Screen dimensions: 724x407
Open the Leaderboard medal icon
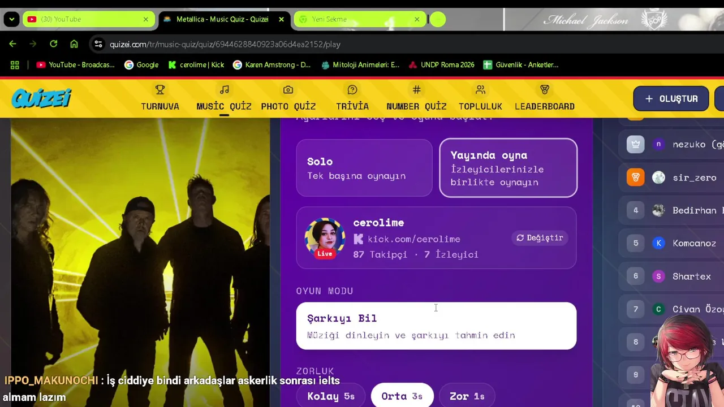pos(545,90)
